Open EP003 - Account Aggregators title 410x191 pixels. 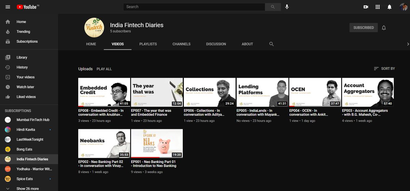(365, 113)
